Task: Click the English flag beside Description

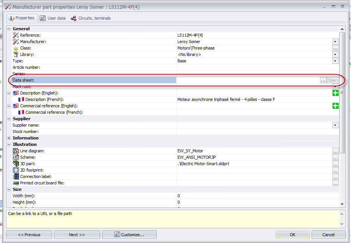Action: pyautogui.click(x=16, y=93)
